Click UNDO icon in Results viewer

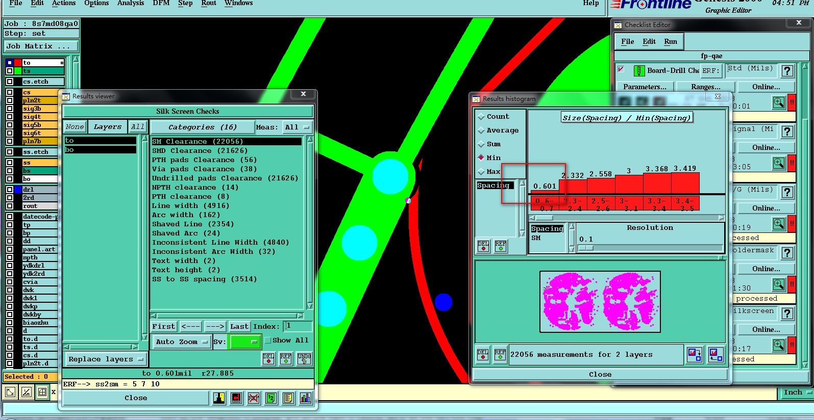[x=304, y=359]
